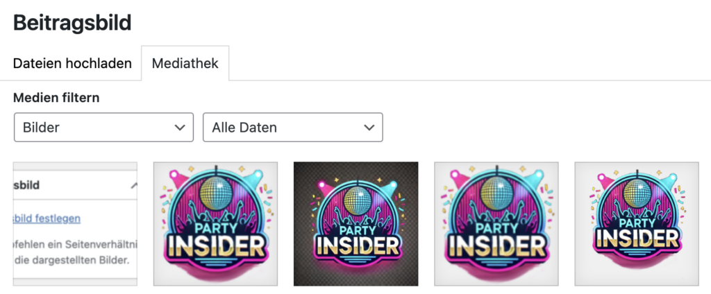Open the Alle Daten date filter
Viewport: 711px width, 294px height.
pos(293,128)
